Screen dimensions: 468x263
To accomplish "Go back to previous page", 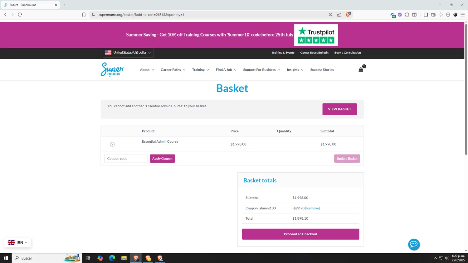I will (x=5, y=15).
